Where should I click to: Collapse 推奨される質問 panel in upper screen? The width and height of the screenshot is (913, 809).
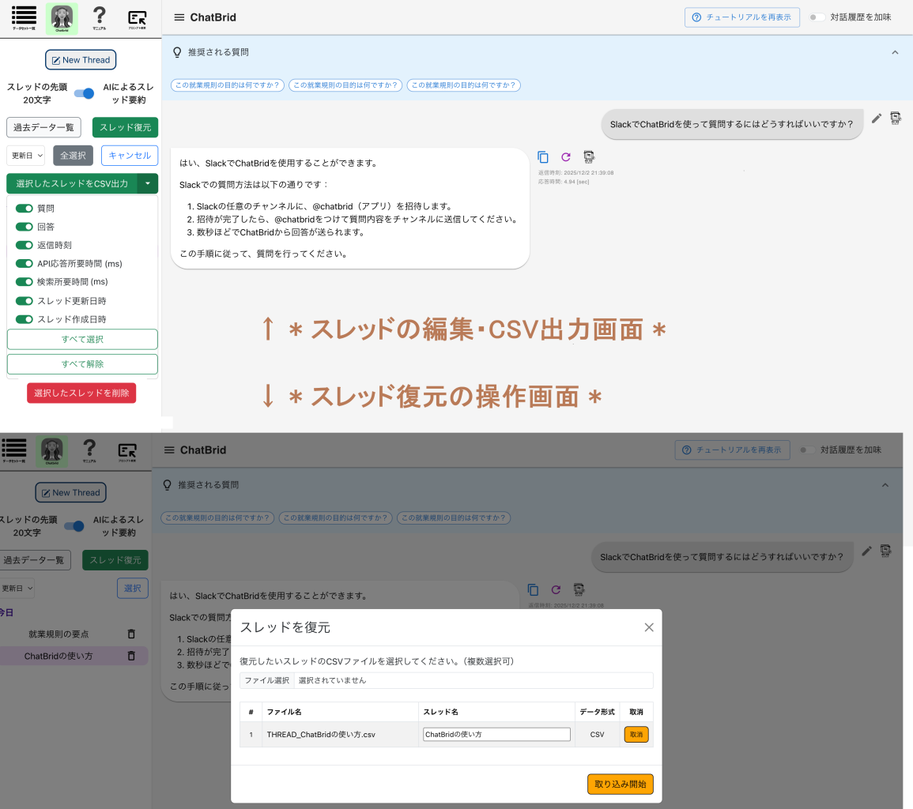point(895,52)
